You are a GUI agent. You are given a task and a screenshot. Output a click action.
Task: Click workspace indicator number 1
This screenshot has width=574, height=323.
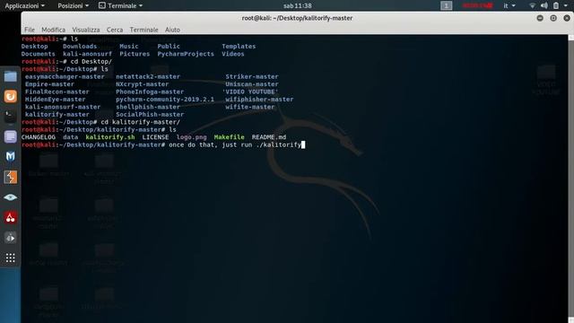[x=447, y=5]
